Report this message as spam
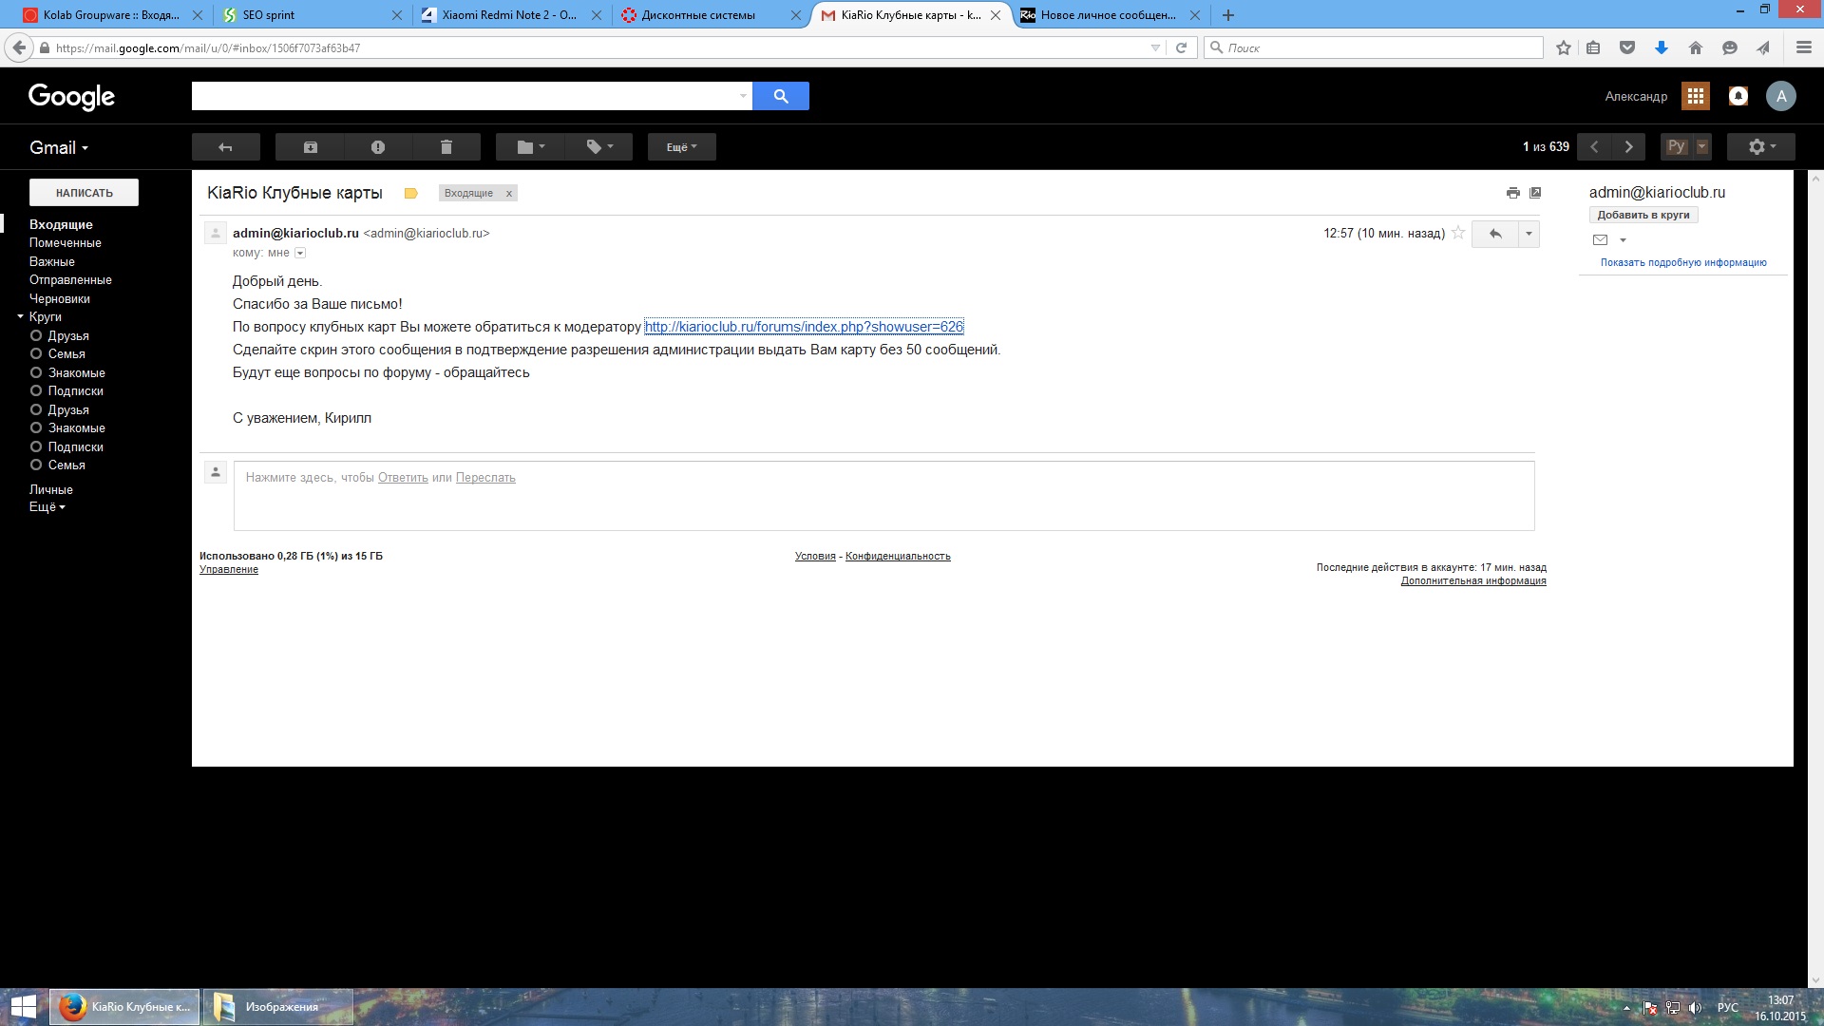Image resolution: width=1824 pixels, height=1026 pixels. coord(378,147)
